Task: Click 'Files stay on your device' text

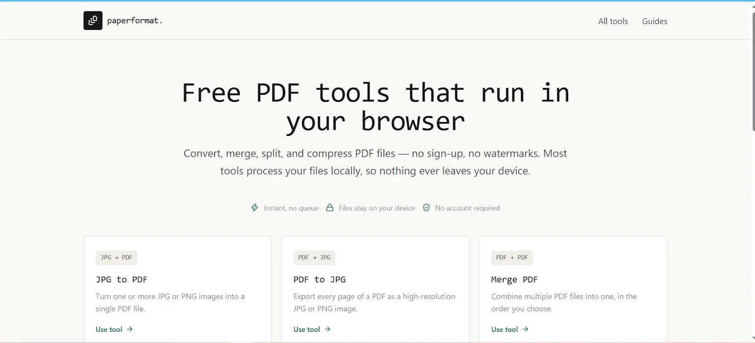Action: point(377,208)
